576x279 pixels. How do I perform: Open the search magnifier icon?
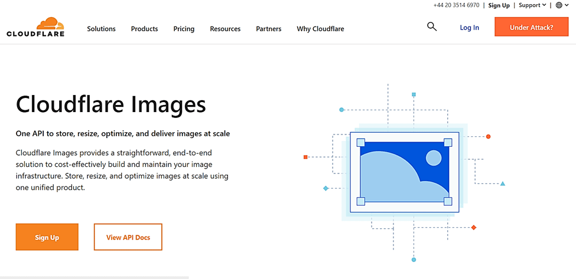432,27
